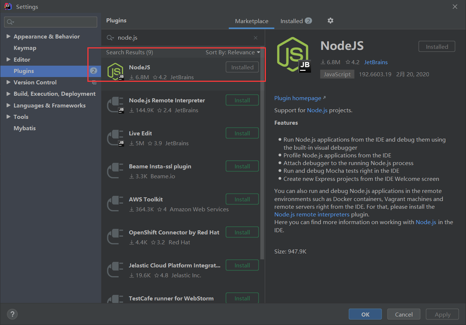
Task: Expand Build, Execution, Deployment node
Action: 8,94
